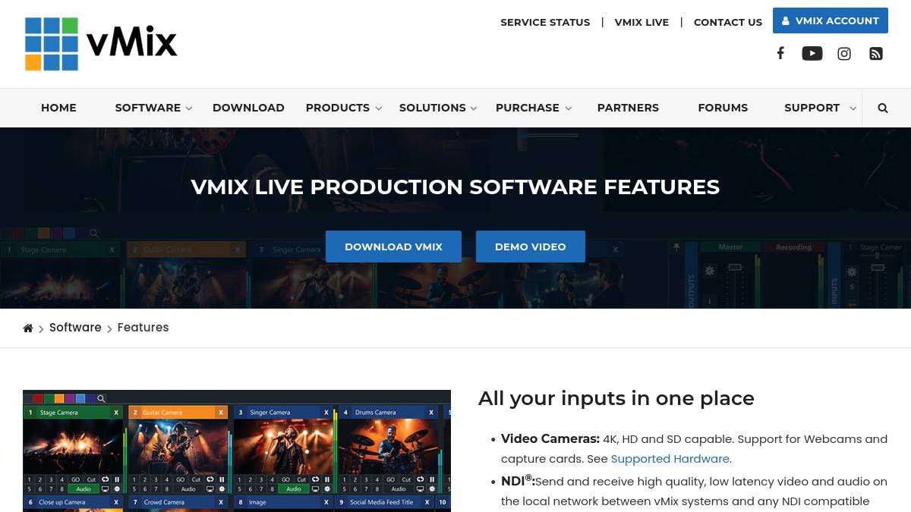Click the home icon in the breadcrumb
The width and height of the screenshot is (911, 512).
[28, 328]
